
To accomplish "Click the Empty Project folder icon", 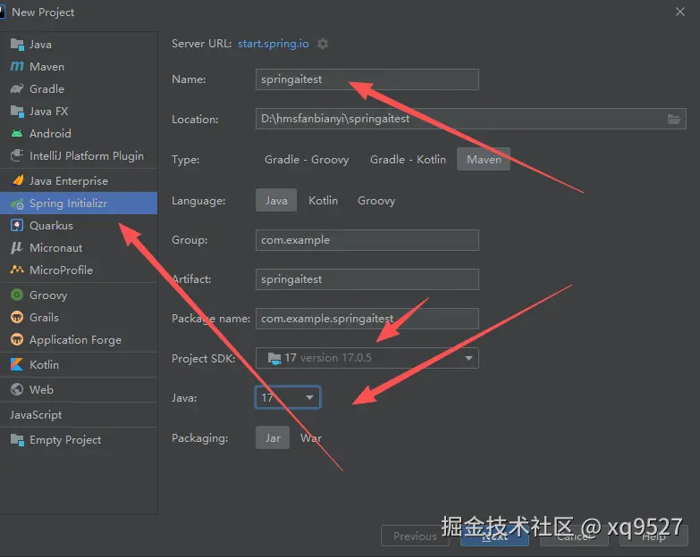I will (17, 440).
